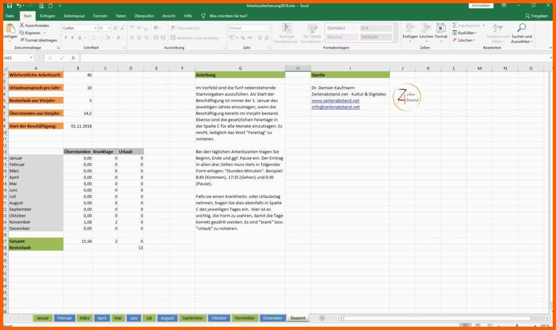
Task: Add a new sheet with the plus icon
Action: 322,318
